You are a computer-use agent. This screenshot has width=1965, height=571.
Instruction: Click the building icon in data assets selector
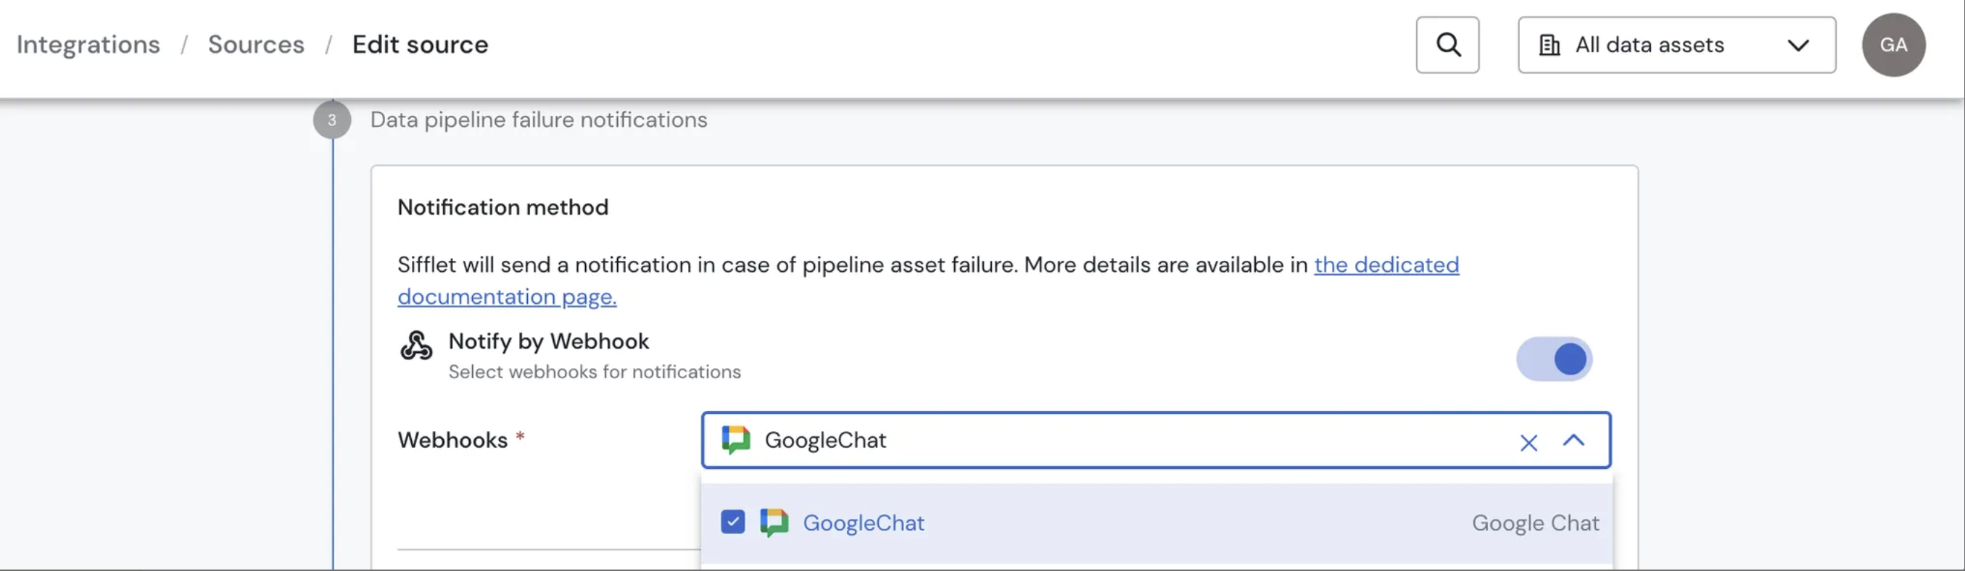coord(1549,46)
